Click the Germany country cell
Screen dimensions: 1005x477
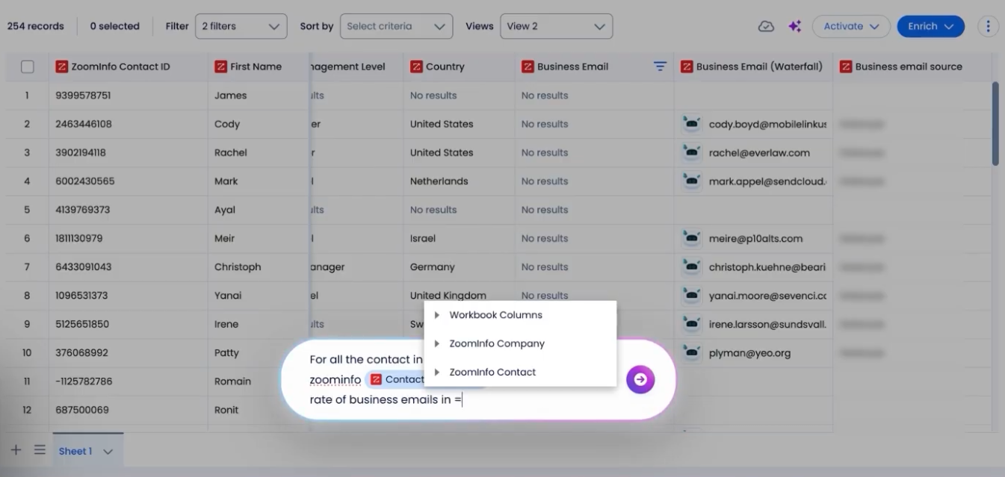[459, 266]
